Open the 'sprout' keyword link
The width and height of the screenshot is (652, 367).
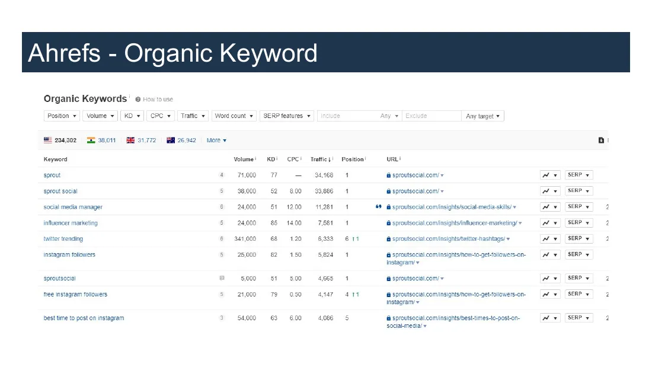tap(52, 175)
